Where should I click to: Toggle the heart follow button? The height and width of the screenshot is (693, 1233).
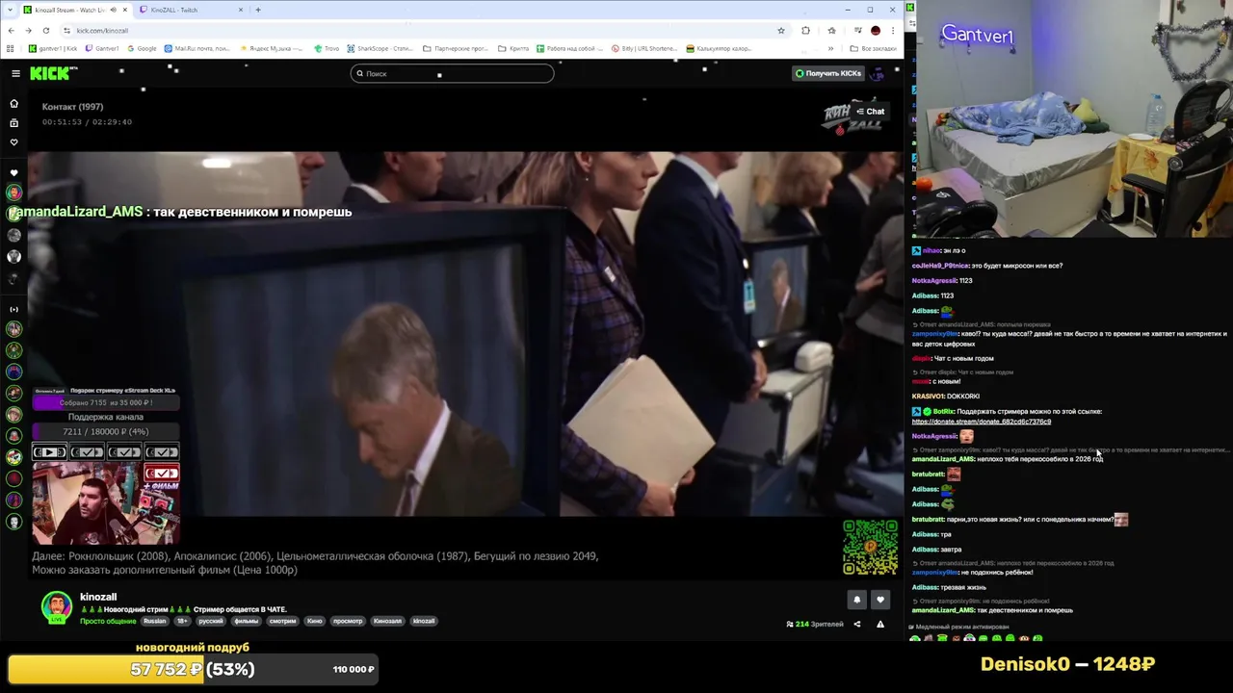879,600
